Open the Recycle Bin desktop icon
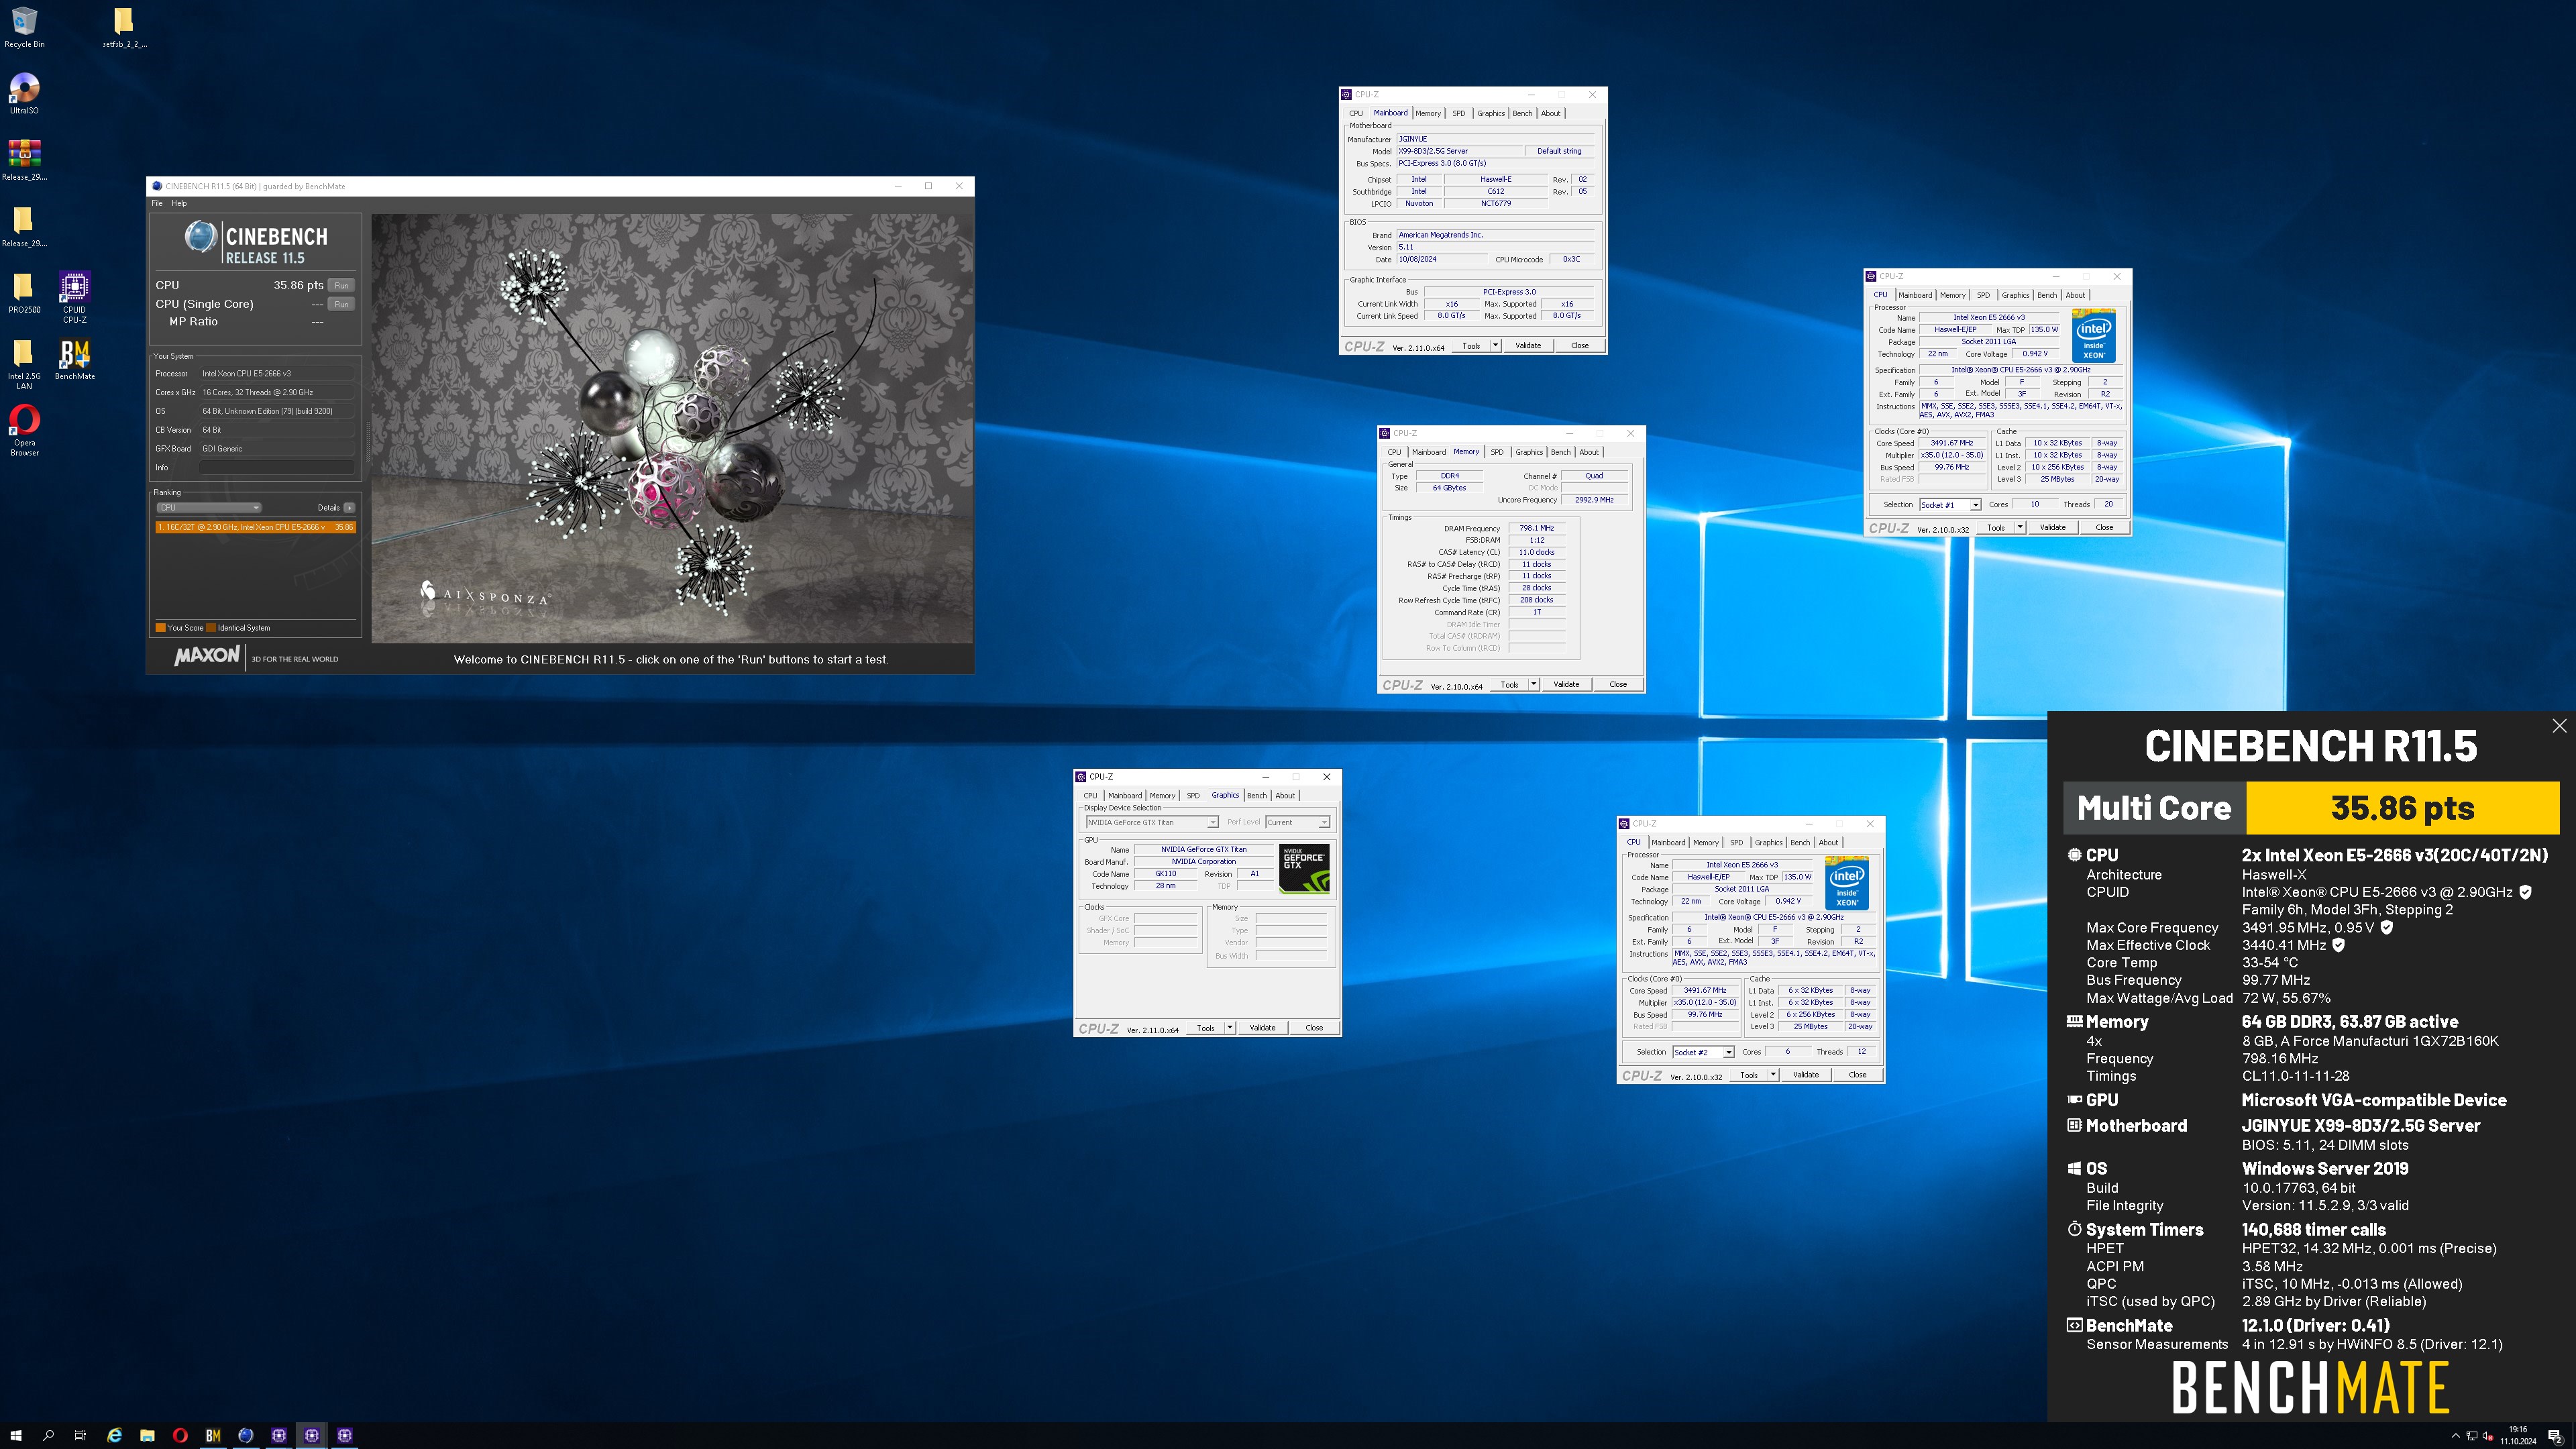This screenshot has height=1449, width=2576. point(24,27)
